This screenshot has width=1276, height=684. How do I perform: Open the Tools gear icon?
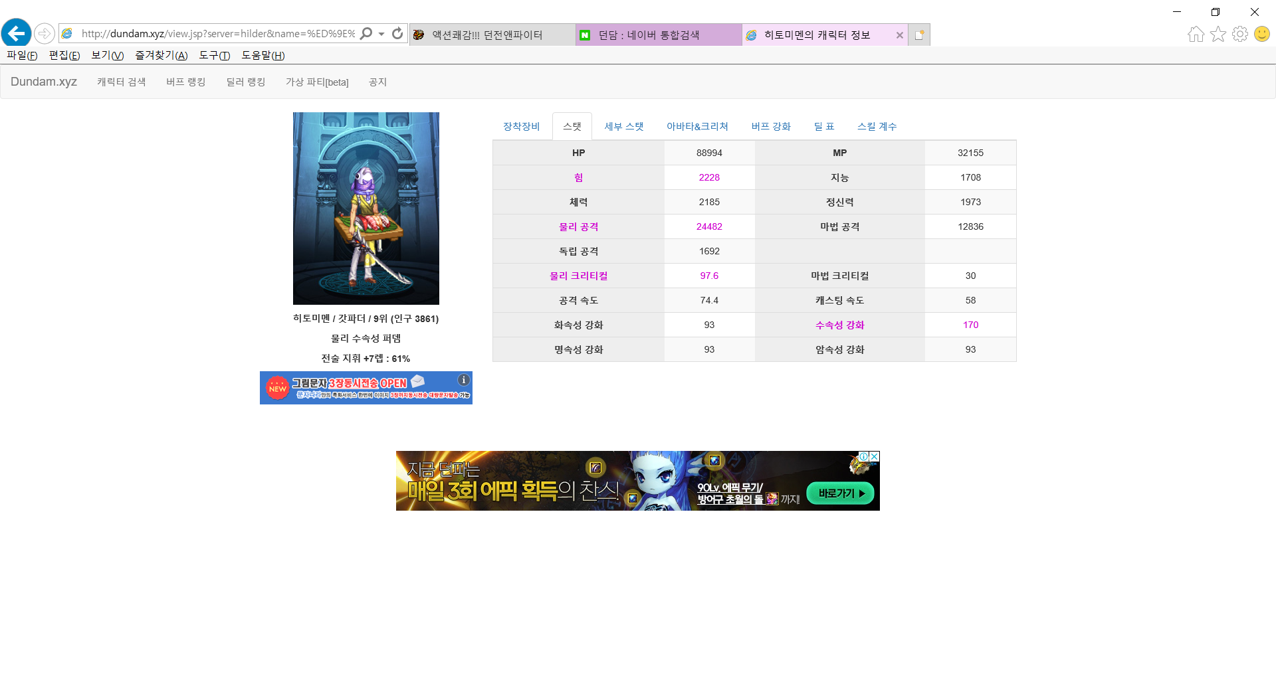tap(1239, 34)
